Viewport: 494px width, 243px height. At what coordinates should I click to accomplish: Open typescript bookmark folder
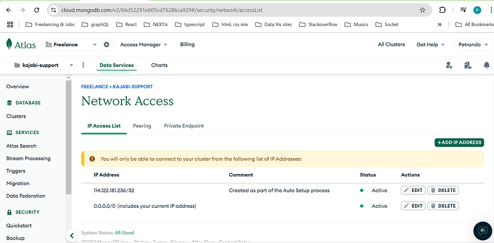point(190,24)
